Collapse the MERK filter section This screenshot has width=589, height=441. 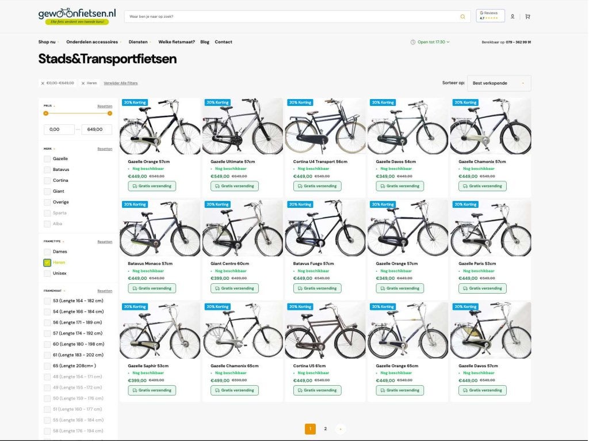point(49,149)
